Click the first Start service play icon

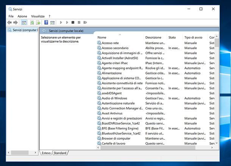61,23
